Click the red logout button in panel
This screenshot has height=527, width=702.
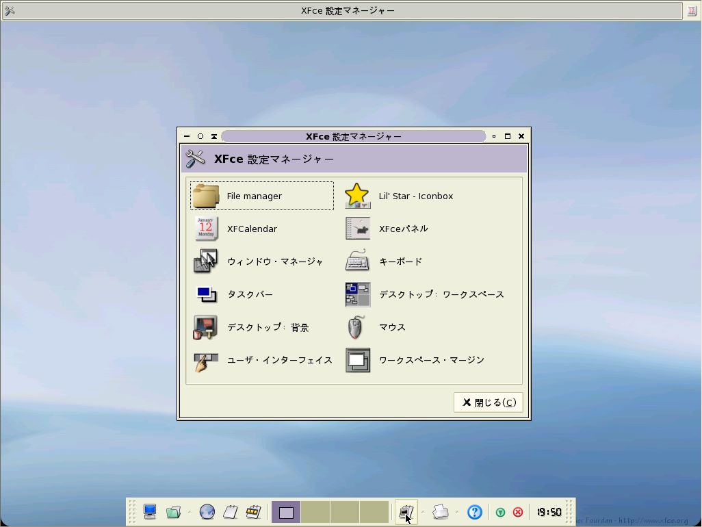click(x=518, y=512)
